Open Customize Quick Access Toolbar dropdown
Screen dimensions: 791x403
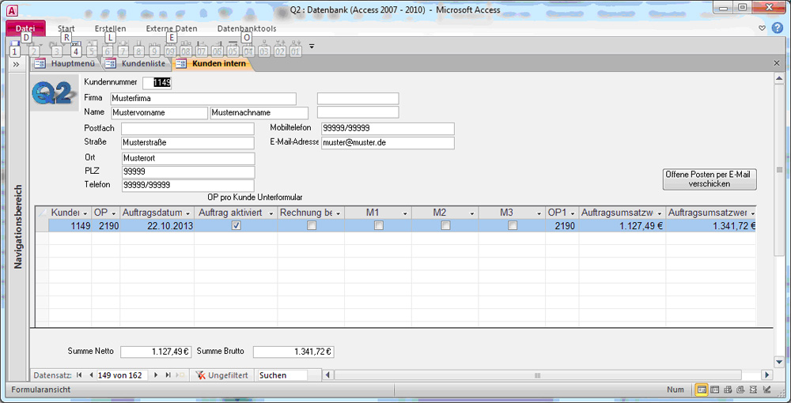point(311,47)
